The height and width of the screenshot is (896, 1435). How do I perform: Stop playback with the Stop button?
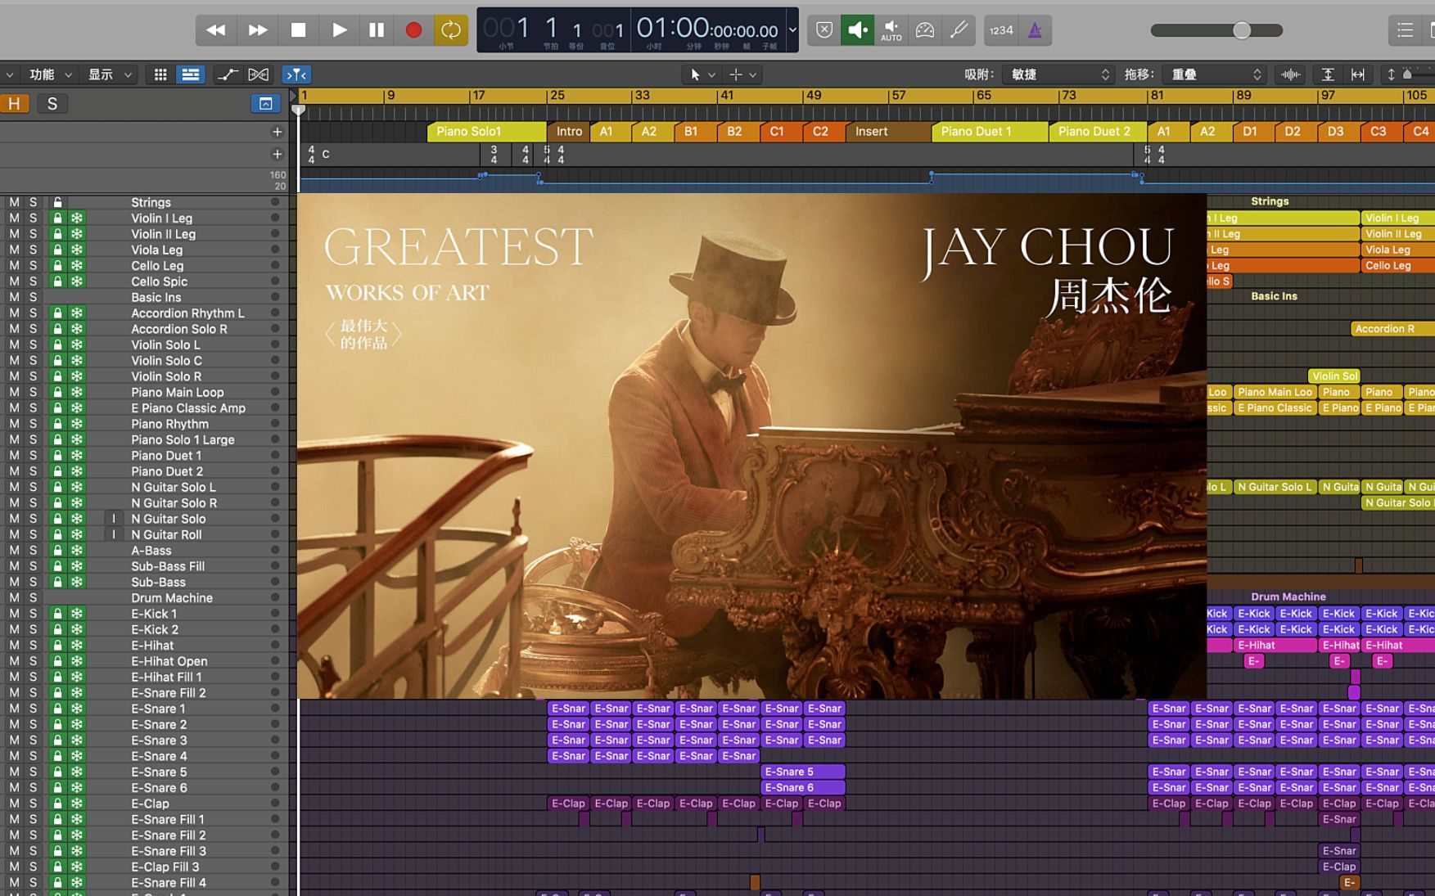[298, 30]
